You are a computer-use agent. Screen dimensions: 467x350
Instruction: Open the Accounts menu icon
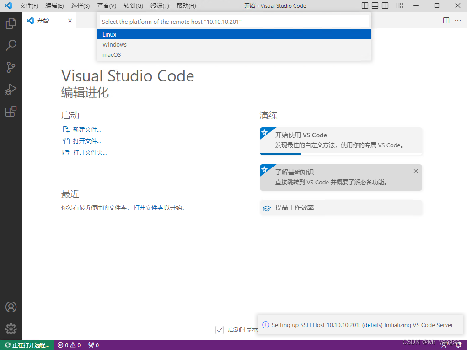tap(11, 307)
